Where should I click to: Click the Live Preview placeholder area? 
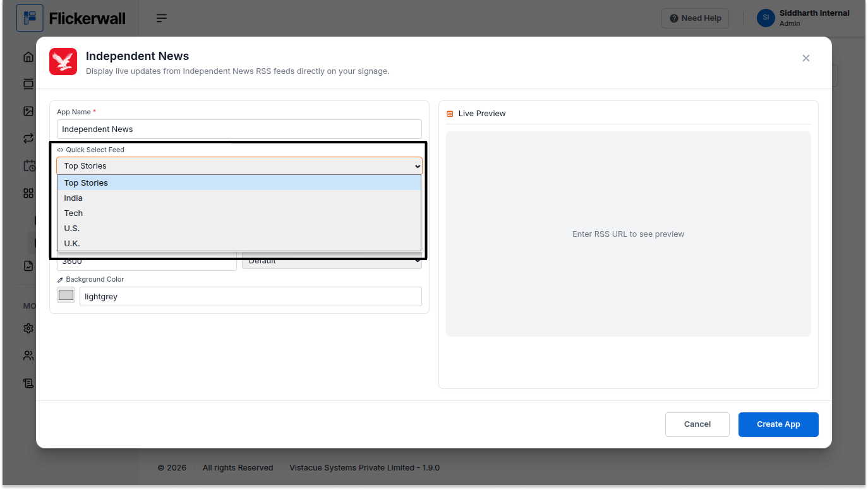click(628, 234)
